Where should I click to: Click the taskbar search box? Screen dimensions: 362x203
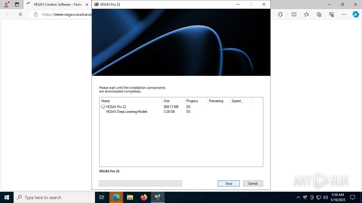54,197
